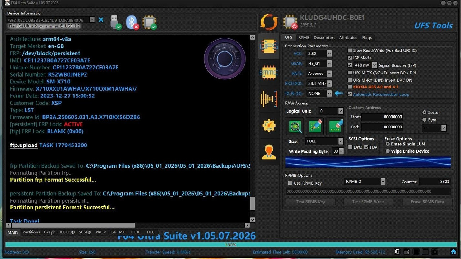Image resolution: width=461 pixels, height=259 pixels.
Task: Open the waveform signal sidebar tool
Action: [x=269, y=99]
